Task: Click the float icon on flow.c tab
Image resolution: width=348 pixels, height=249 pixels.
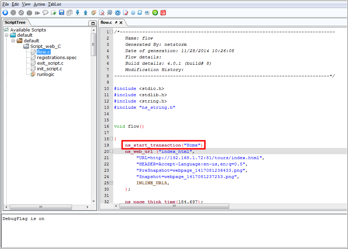Action: (x=116, y=22)
